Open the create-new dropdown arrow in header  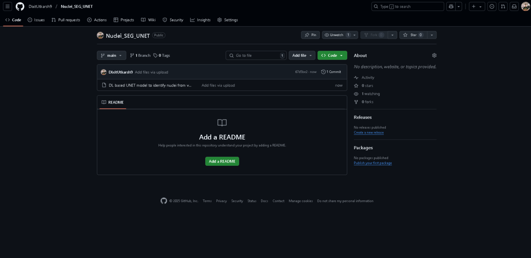coord(480,6)
